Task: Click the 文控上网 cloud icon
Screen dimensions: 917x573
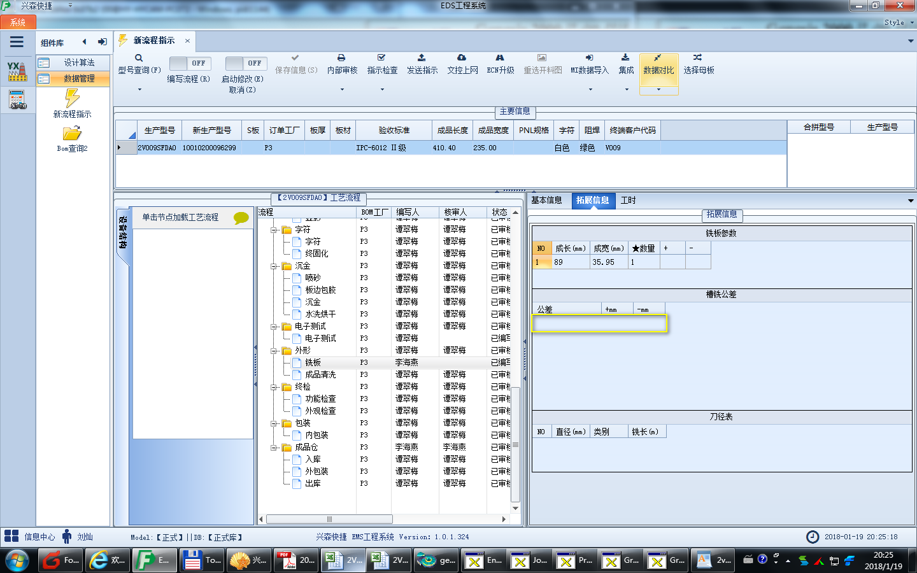Action: pos(462,58)
